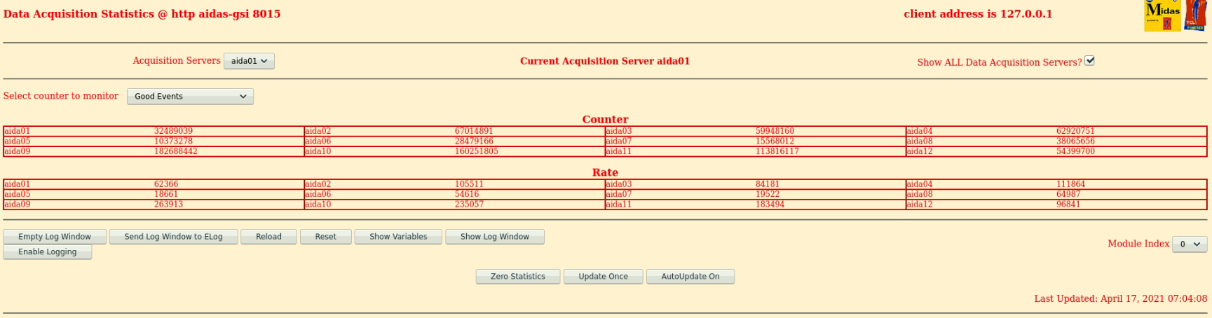Select rate value 18661 for aida05
The width and height of the screenshot is (1212, 318).
click(x=166, y=194)
